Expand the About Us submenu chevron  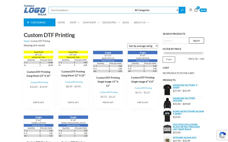(148, 22)
